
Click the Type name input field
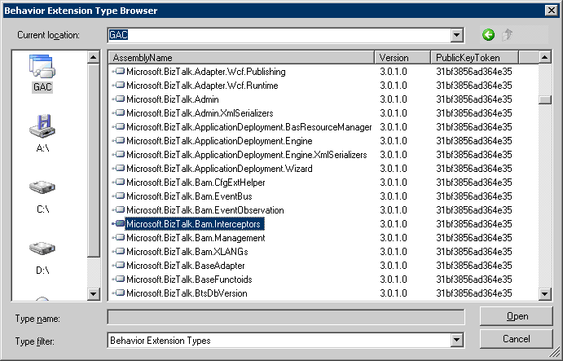(286, 317)
